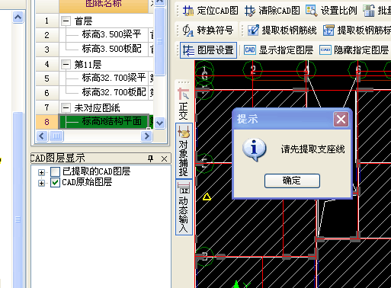The width and height of the screenshot is (391, 288).
Task: Toggle 动态输入 dynamic input
Action: pos(184,207)
